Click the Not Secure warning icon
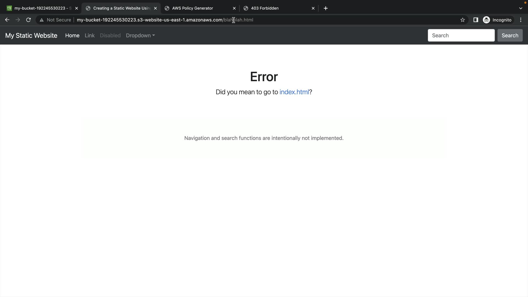528x297 pixels. coord(42,20)
